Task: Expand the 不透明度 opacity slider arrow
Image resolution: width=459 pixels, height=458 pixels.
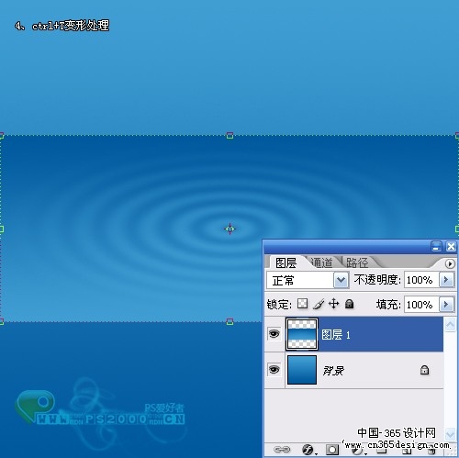Action: (446, 280)
